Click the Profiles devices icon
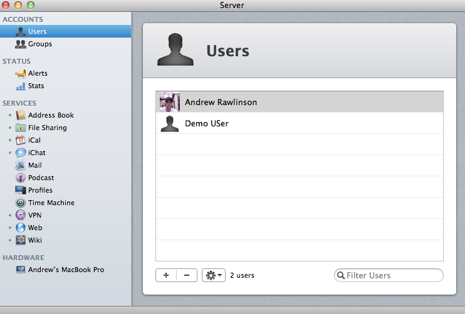 click(x=21, y=190)
